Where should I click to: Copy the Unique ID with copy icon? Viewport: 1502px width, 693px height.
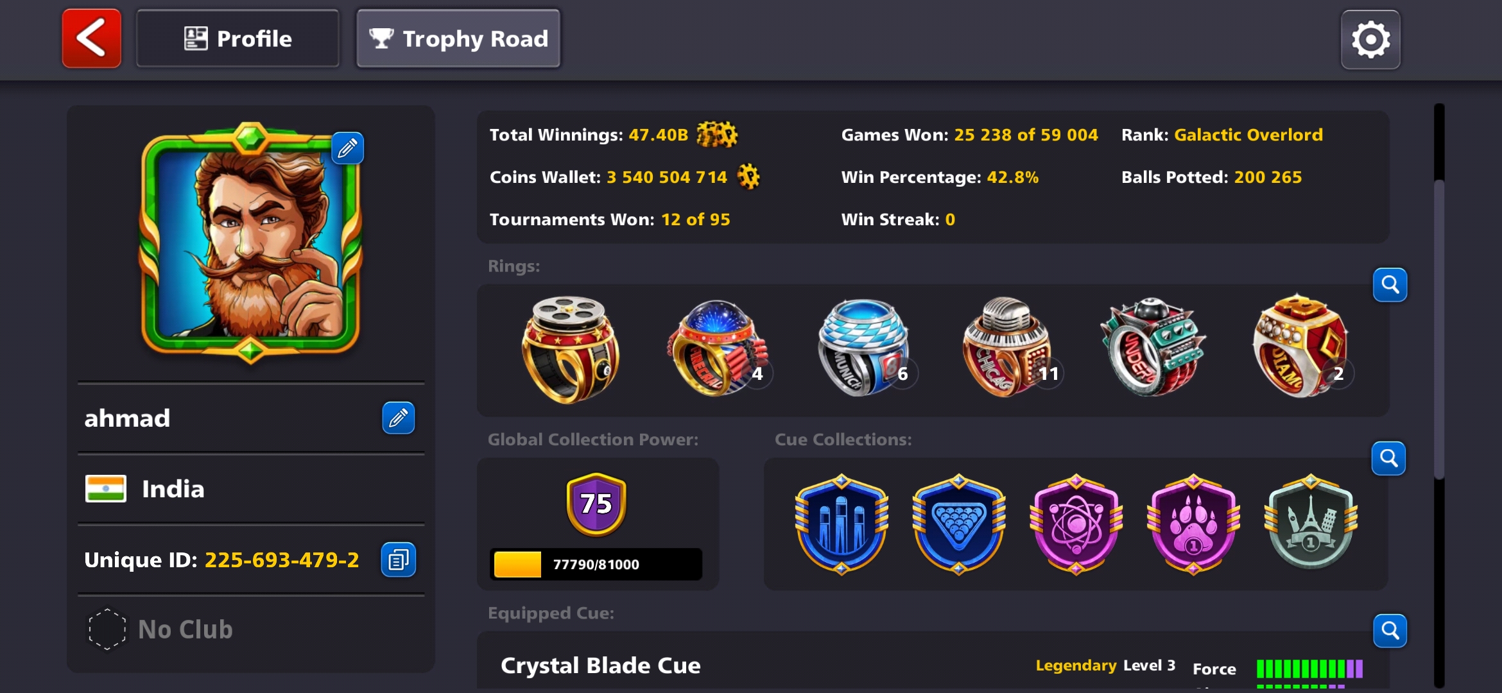click(398, 560)
